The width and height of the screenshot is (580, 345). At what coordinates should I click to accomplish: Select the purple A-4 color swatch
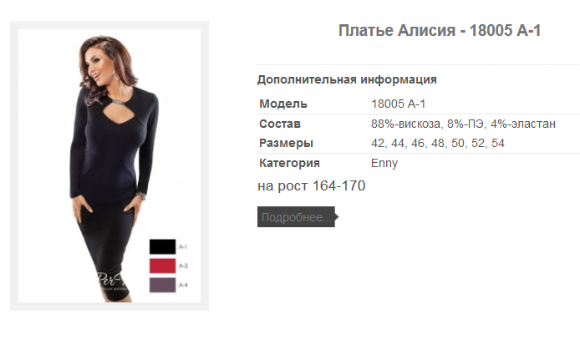coord(162,285)
